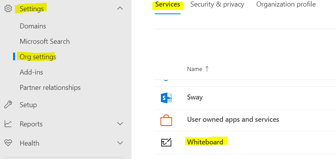This screenshot has width=336, height=159.
Task: Sort by the Name column arrow
Action: point(207,69)
